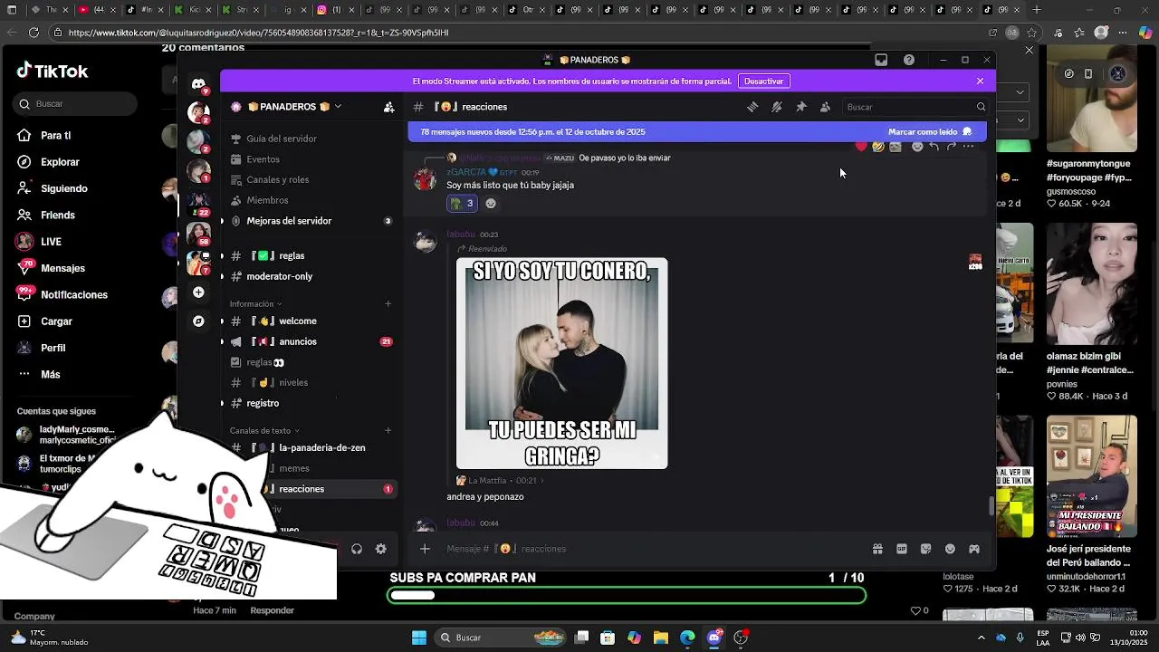This screenshot has width=1159, height=652.
Task: Click Desactivar to disable Streamer mode
Action: point(763,81)
